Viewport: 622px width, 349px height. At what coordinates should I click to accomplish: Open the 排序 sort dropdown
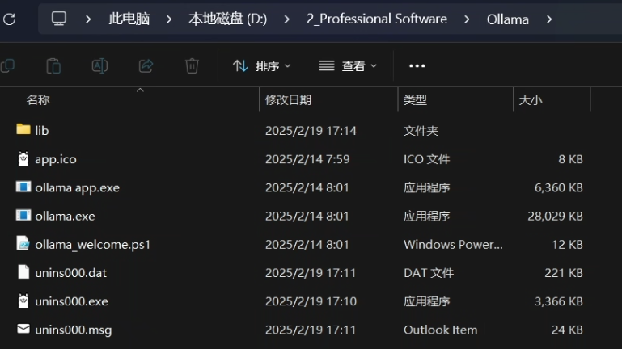point(261,65)
